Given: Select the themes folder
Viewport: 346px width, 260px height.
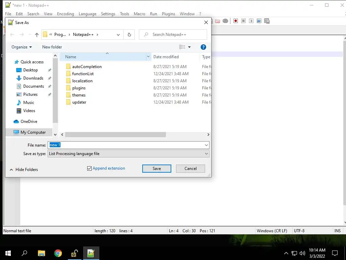Looking at the screenshot, I should [x=78, y=95].
